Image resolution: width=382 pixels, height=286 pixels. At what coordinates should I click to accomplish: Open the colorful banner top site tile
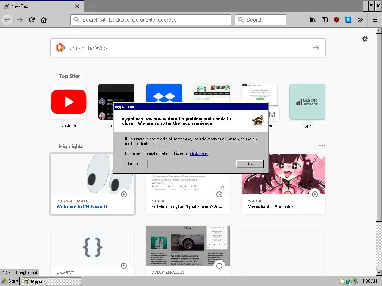[212, 93]
